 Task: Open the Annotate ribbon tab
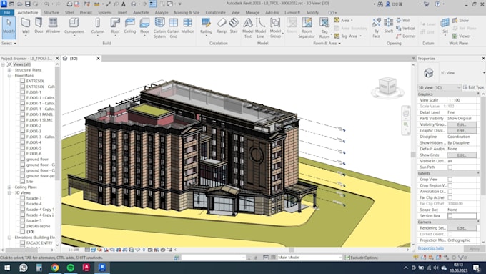[141, 12]
